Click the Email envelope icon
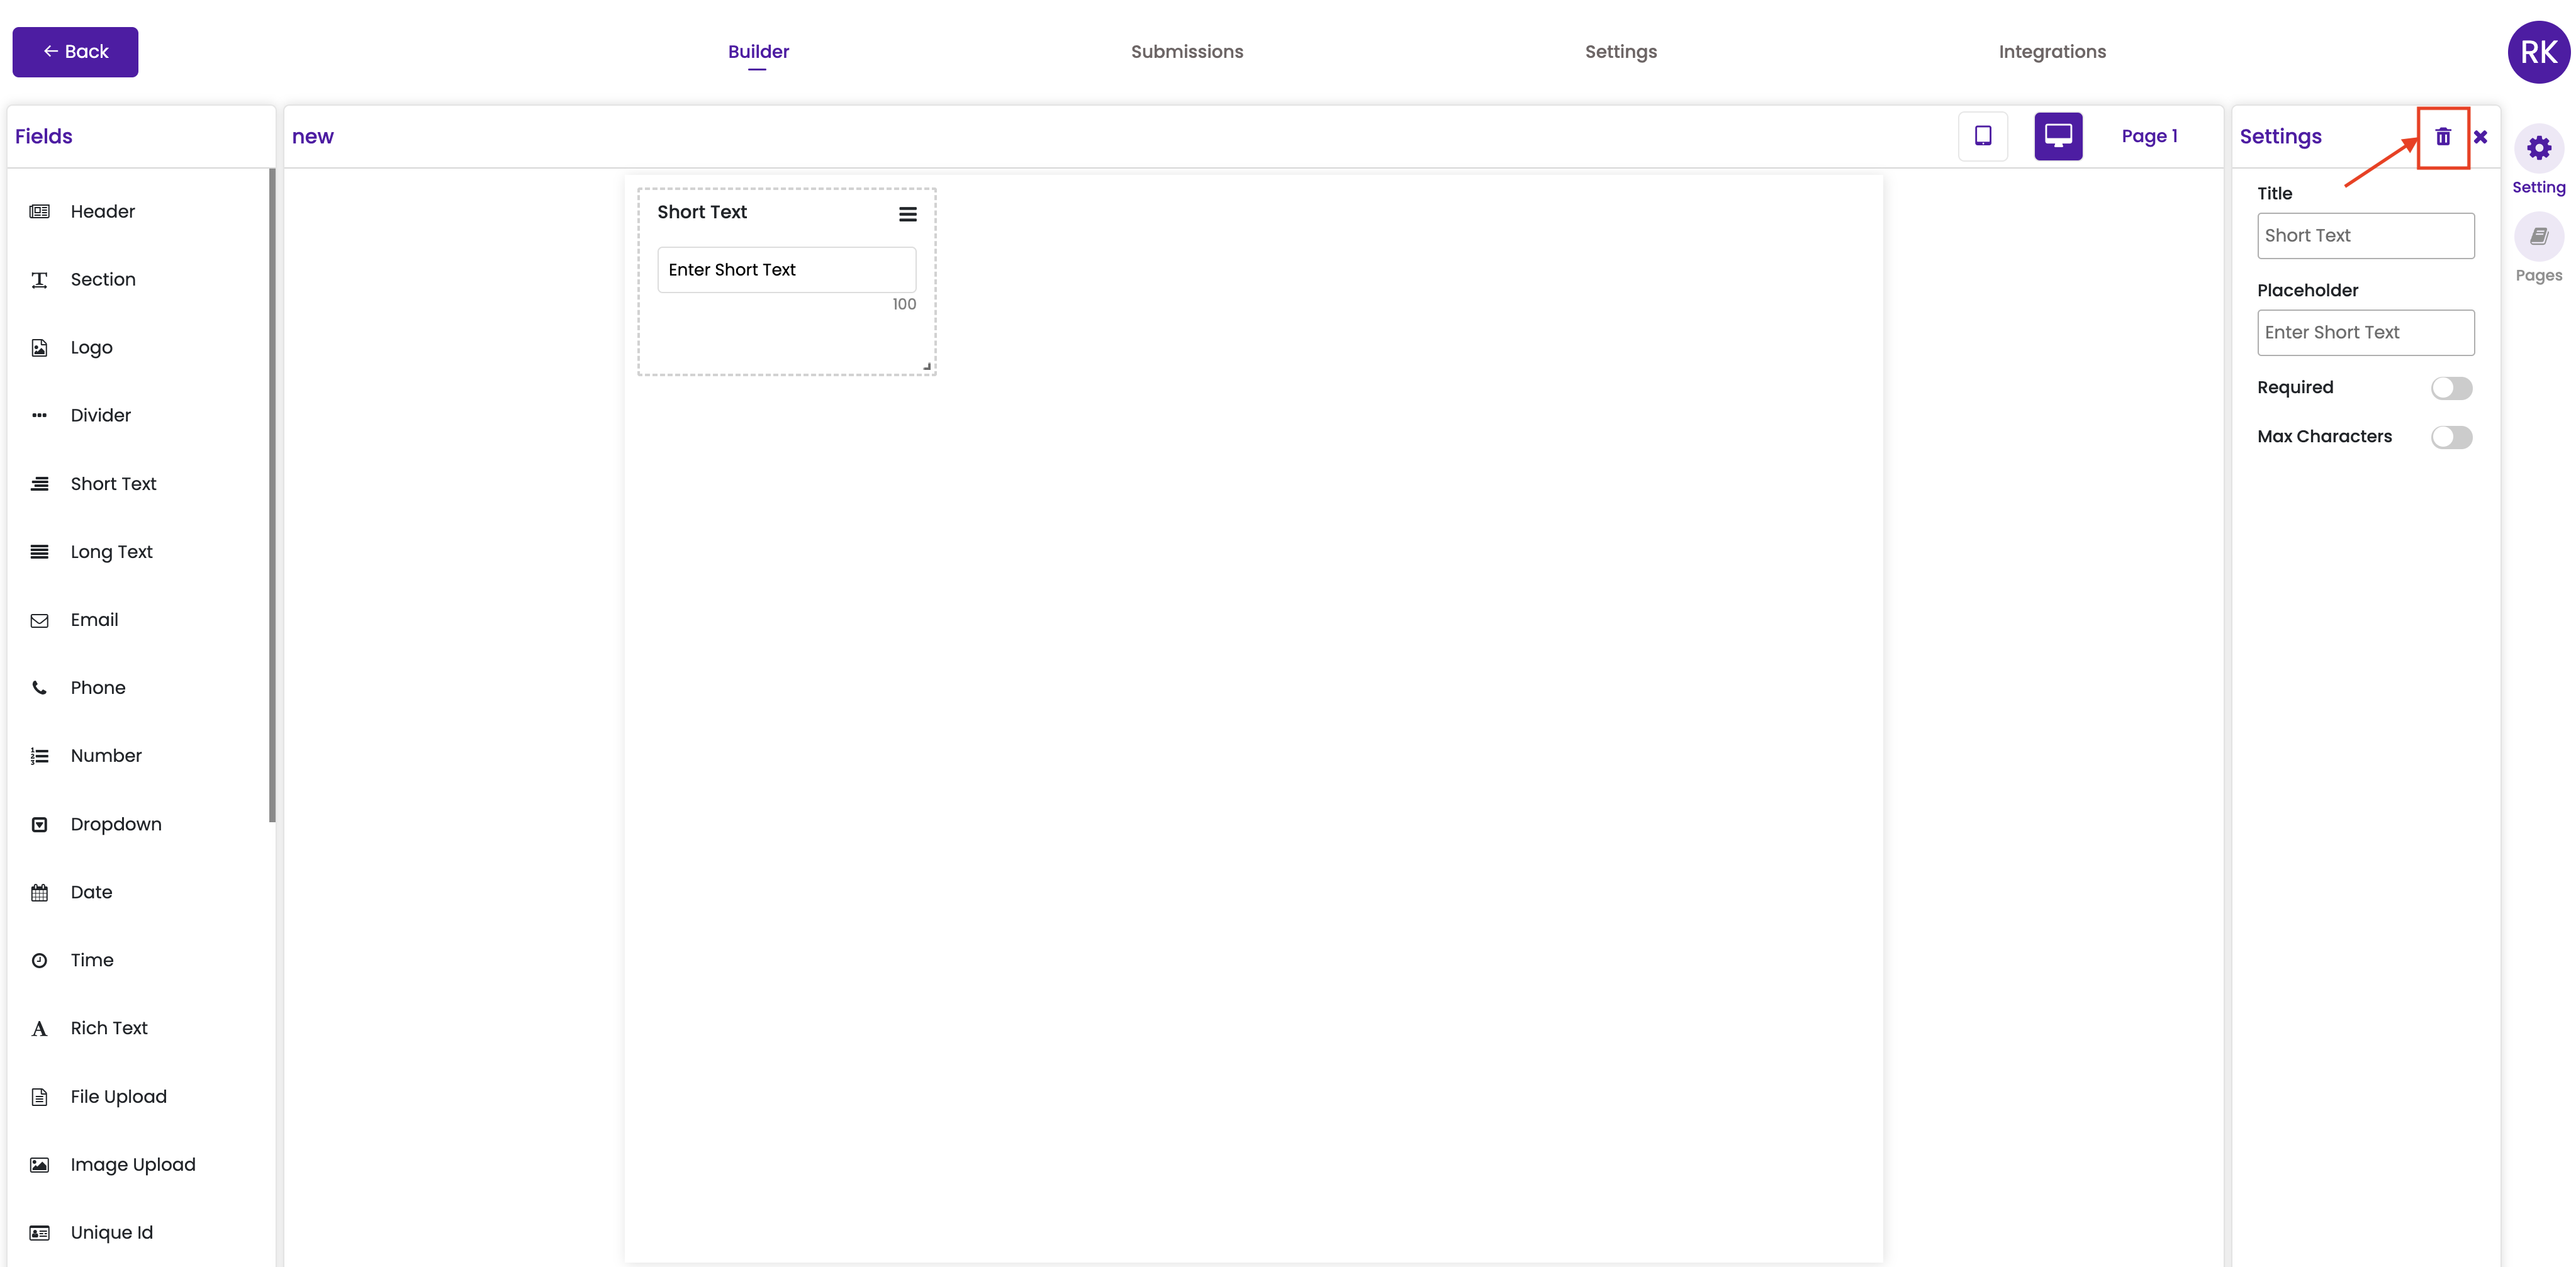This screenshot has width=2576, height=1267. [x=39, y=621]
